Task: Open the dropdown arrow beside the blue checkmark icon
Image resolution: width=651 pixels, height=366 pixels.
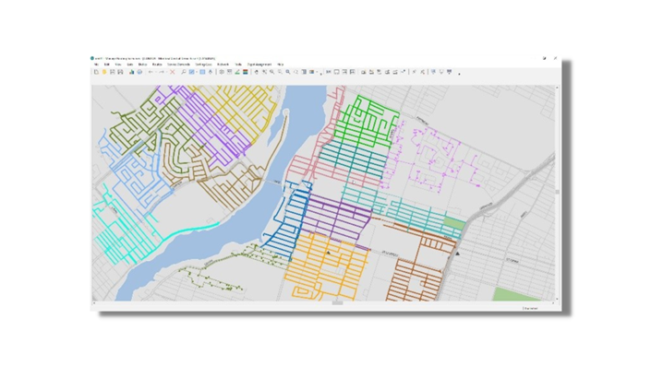Action: click(197, 72)
